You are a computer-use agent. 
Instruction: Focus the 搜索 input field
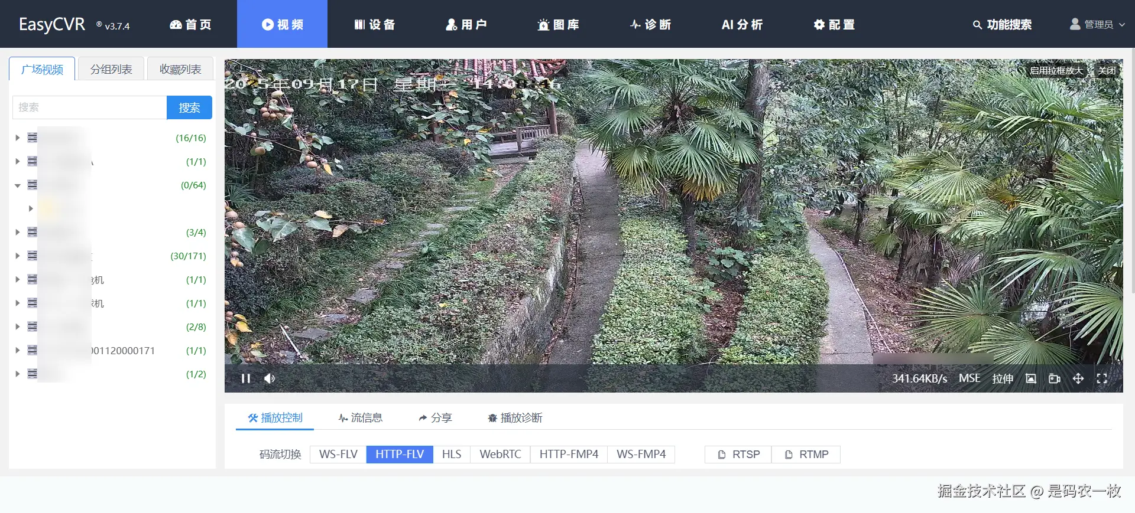(x=90, y=107)
